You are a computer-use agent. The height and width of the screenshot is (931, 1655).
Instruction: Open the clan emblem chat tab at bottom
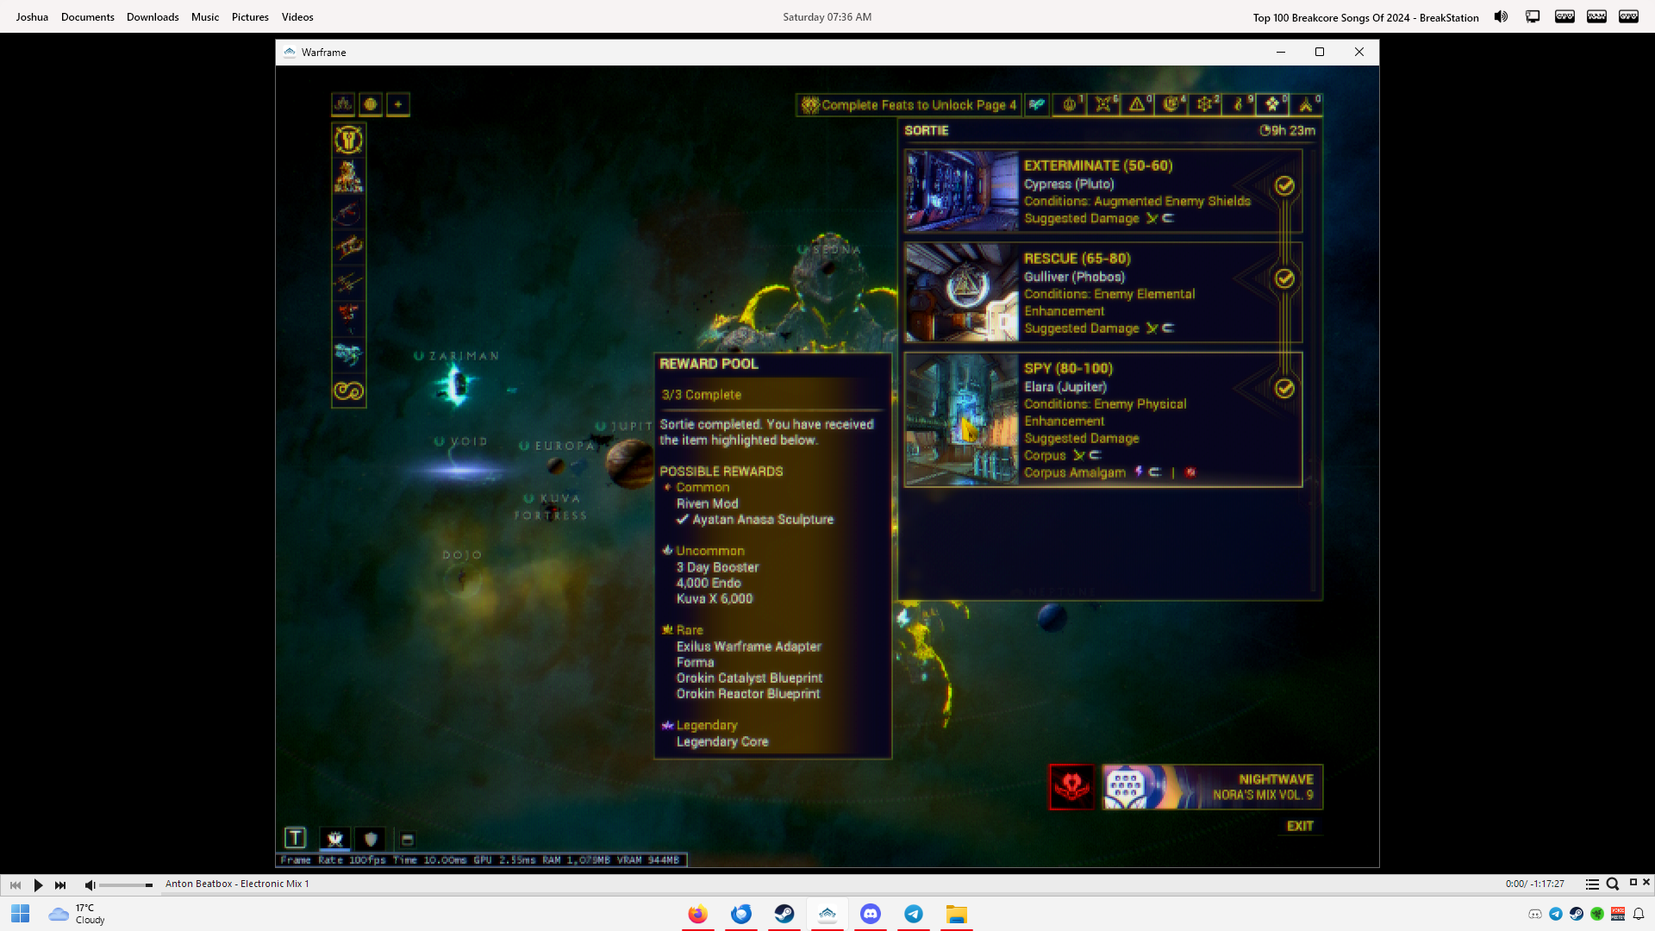tap(335, 838)
